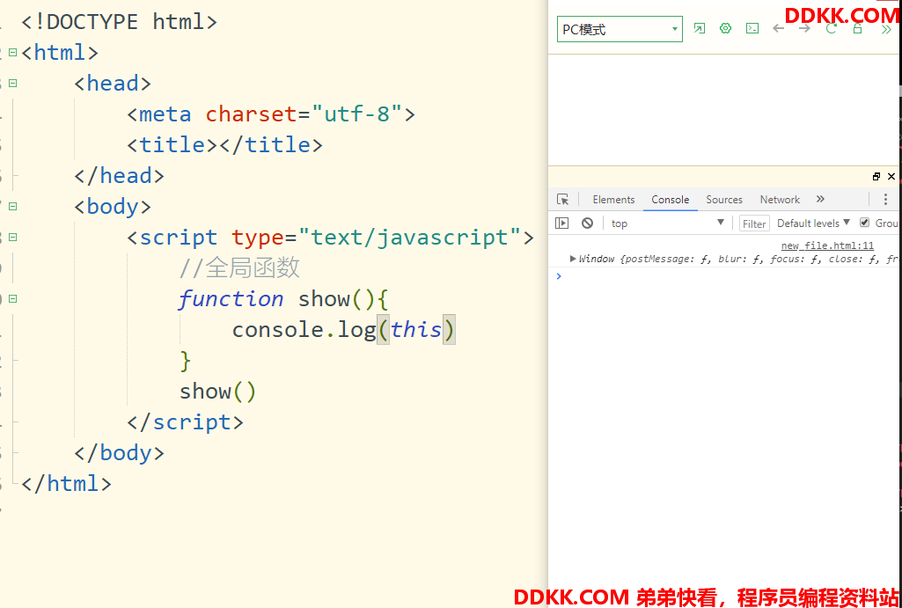Go back with the left arrow
Viewport: 902px width, 608px height.
pyautogui.click(x=778, y=28)
